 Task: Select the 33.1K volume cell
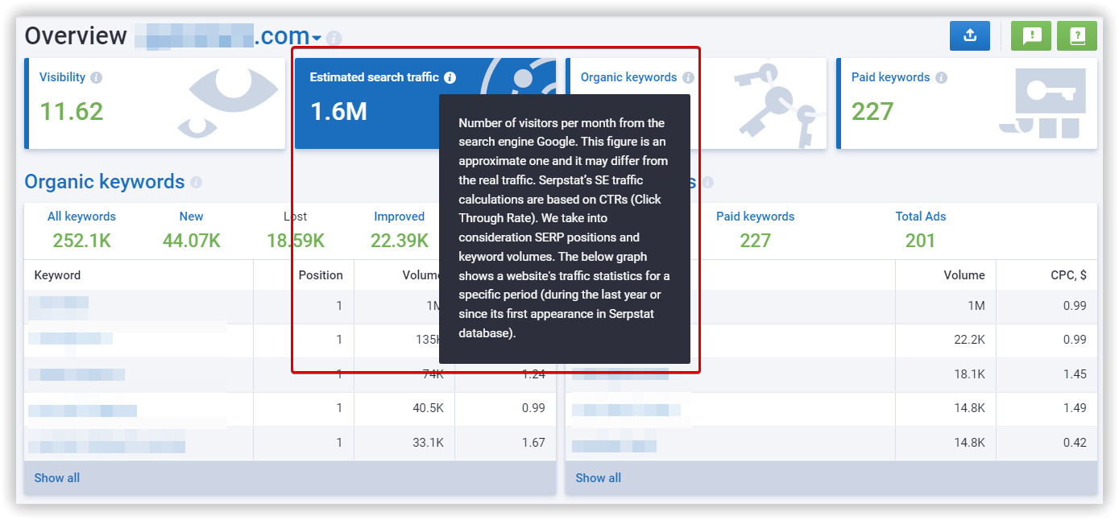pyautogui.click(x=429, y=443)
